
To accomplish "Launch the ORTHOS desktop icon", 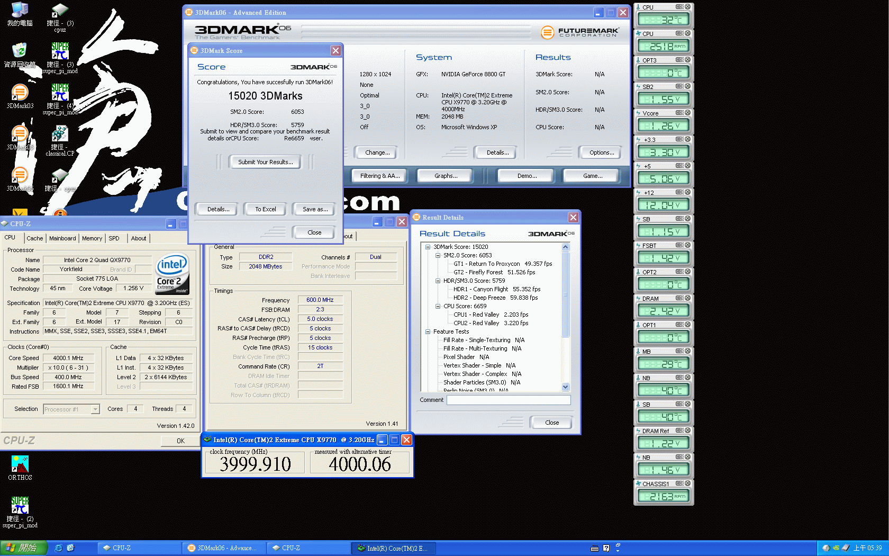I will pos(20,468).
